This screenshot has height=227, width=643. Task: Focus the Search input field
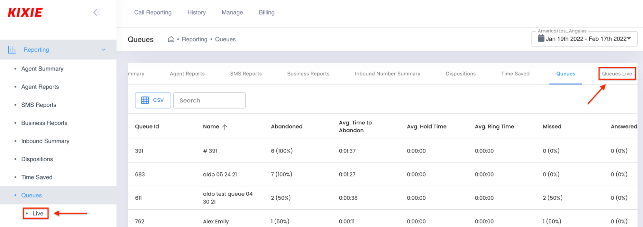pos(209,100)
